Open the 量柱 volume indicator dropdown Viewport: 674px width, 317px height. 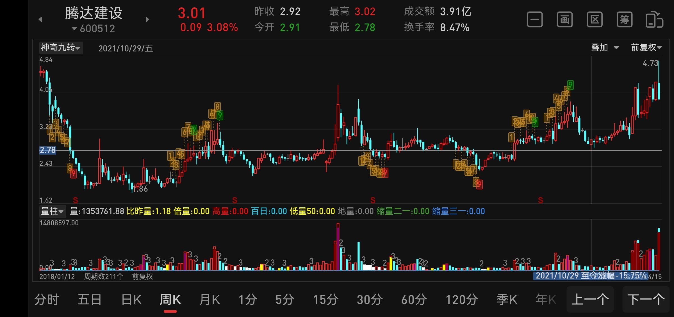(53, 211)
